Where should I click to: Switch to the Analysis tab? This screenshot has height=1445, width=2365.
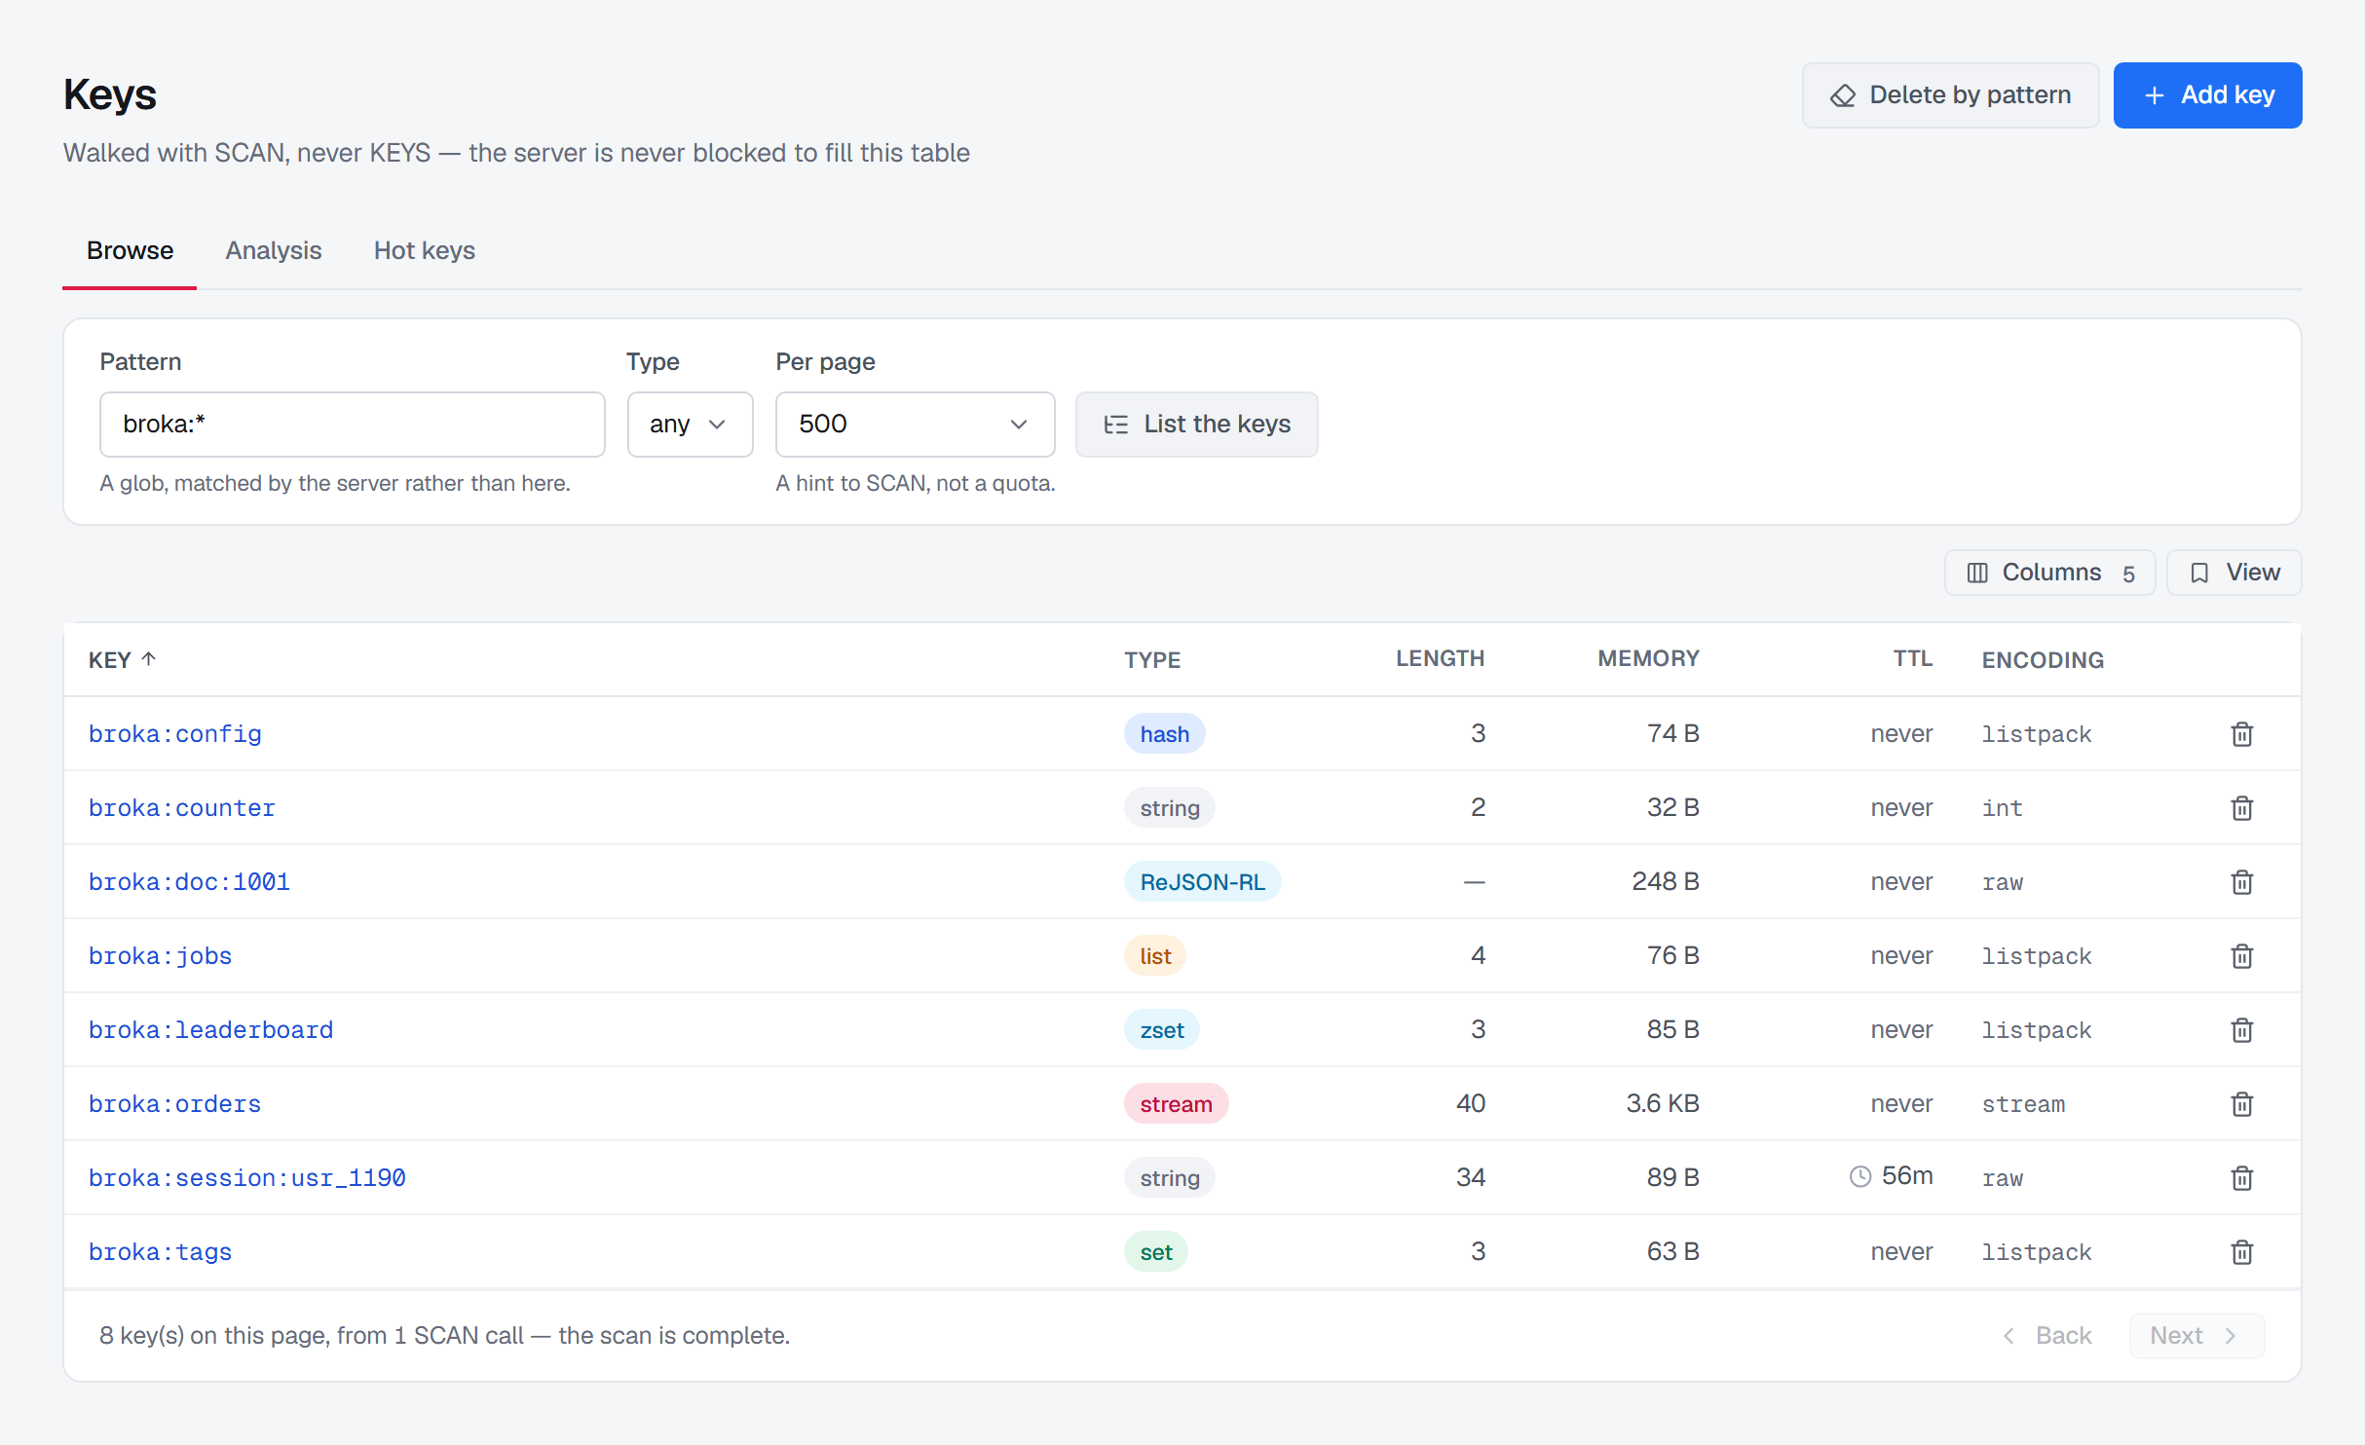pos(274,251)
